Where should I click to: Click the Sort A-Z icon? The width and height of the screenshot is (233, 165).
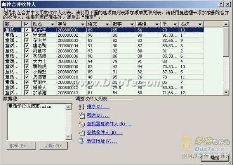82,107
